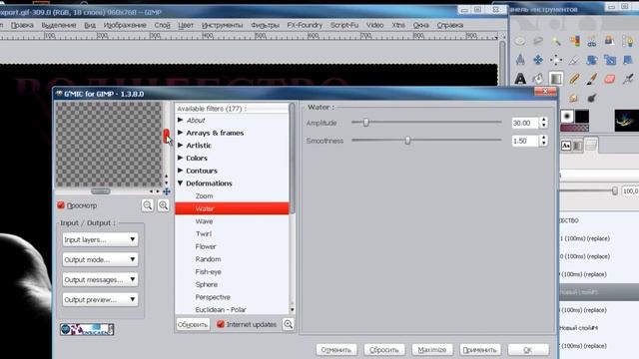Select the Fuzzy Select magic wand tool
The height and width of the screenshot is (359, 639).
(556, 41)
